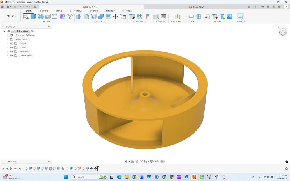
Task: Click the Windows taskbar Search box
Action: pos(89,177)
